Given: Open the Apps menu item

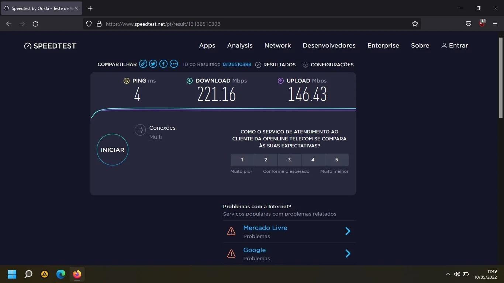Looking at the screenshot, I should [207, 46].
